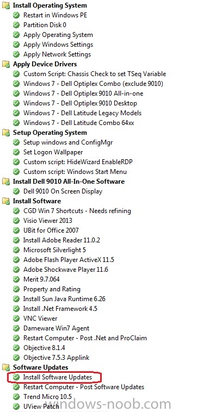The height and width of the screenshot is (412, 216).
Task: Choose Install Adobe Reader 11.0.2 step
Action: coord(61,240)
